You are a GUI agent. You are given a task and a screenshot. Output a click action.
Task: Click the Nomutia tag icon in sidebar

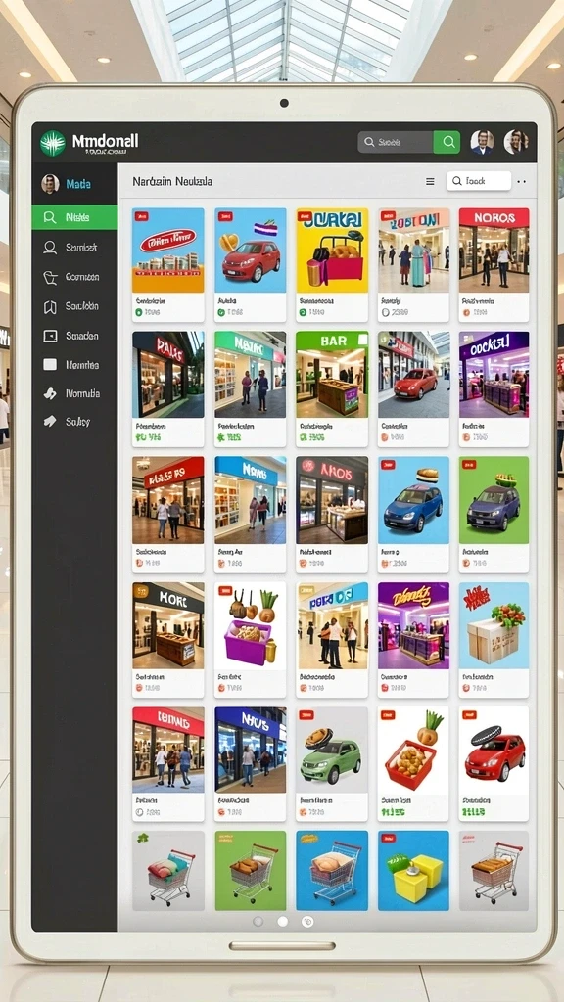click(50, 393)
